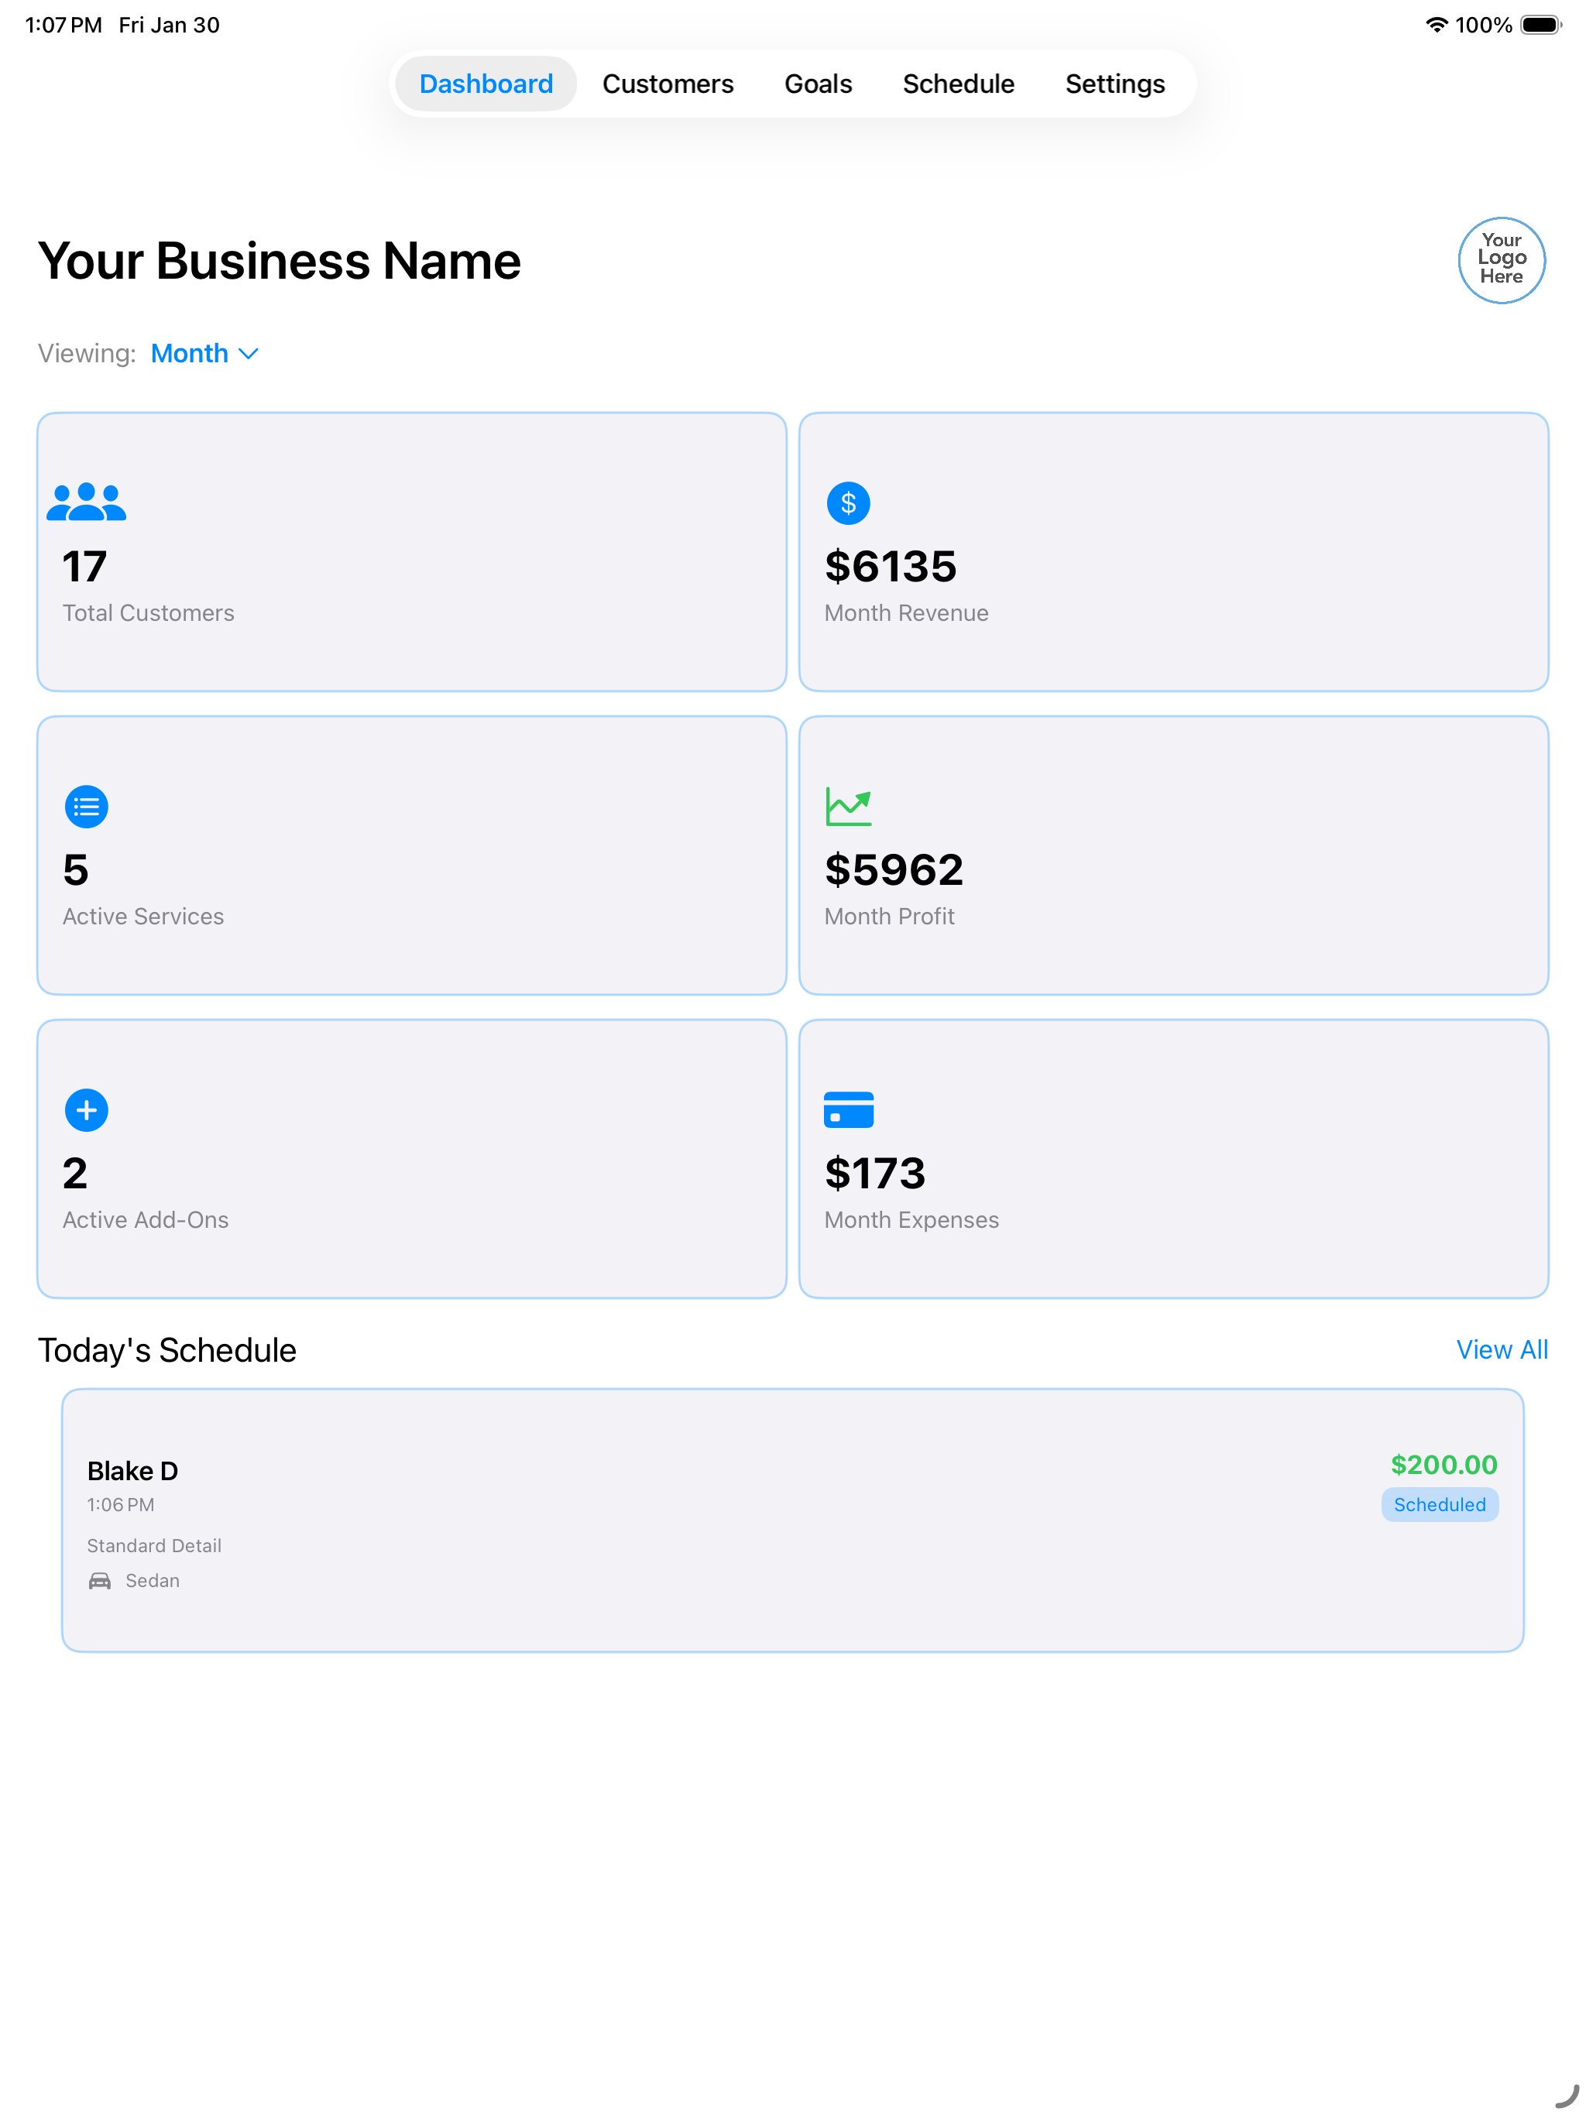1586x2115 pixels.
Task: Click the 5 Active Services value
Action: tap(76, 870)
